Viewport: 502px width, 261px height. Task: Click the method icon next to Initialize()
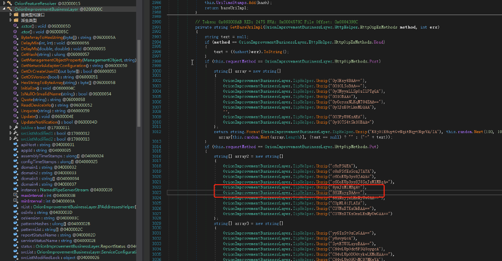(x=16, y=88)
